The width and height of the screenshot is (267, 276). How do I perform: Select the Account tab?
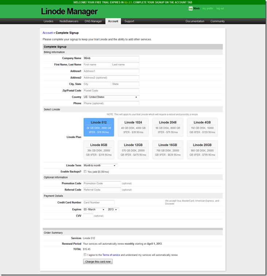coord(113,21)
